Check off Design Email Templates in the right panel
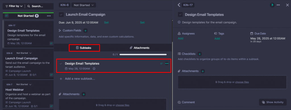 (180, 15)
